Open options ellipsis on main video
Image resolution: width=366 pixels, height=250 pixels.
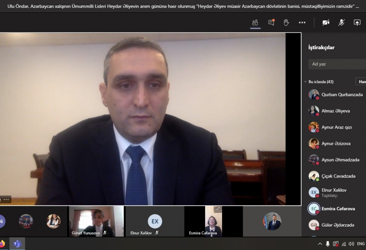click(x=6, y=200)
